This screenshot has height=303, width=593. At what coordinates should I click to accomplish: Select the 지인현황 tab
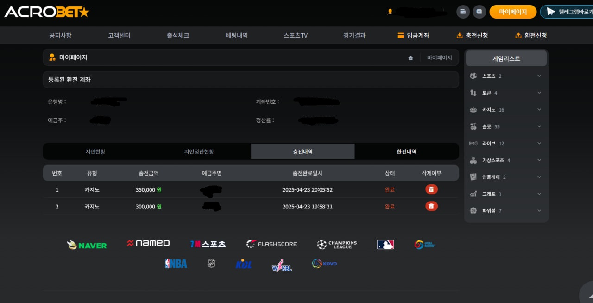95,151
